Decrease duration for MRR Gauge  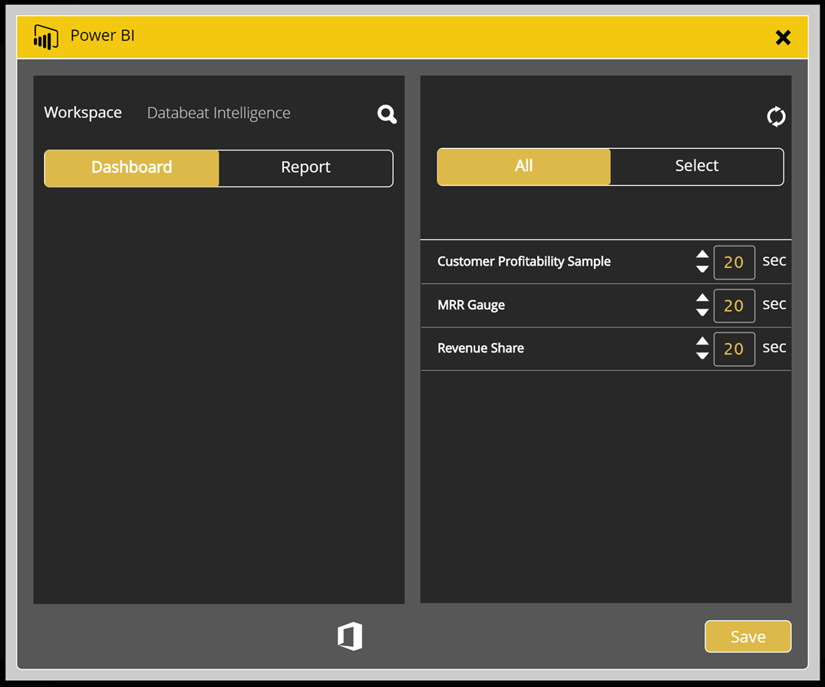coord(702,312)
